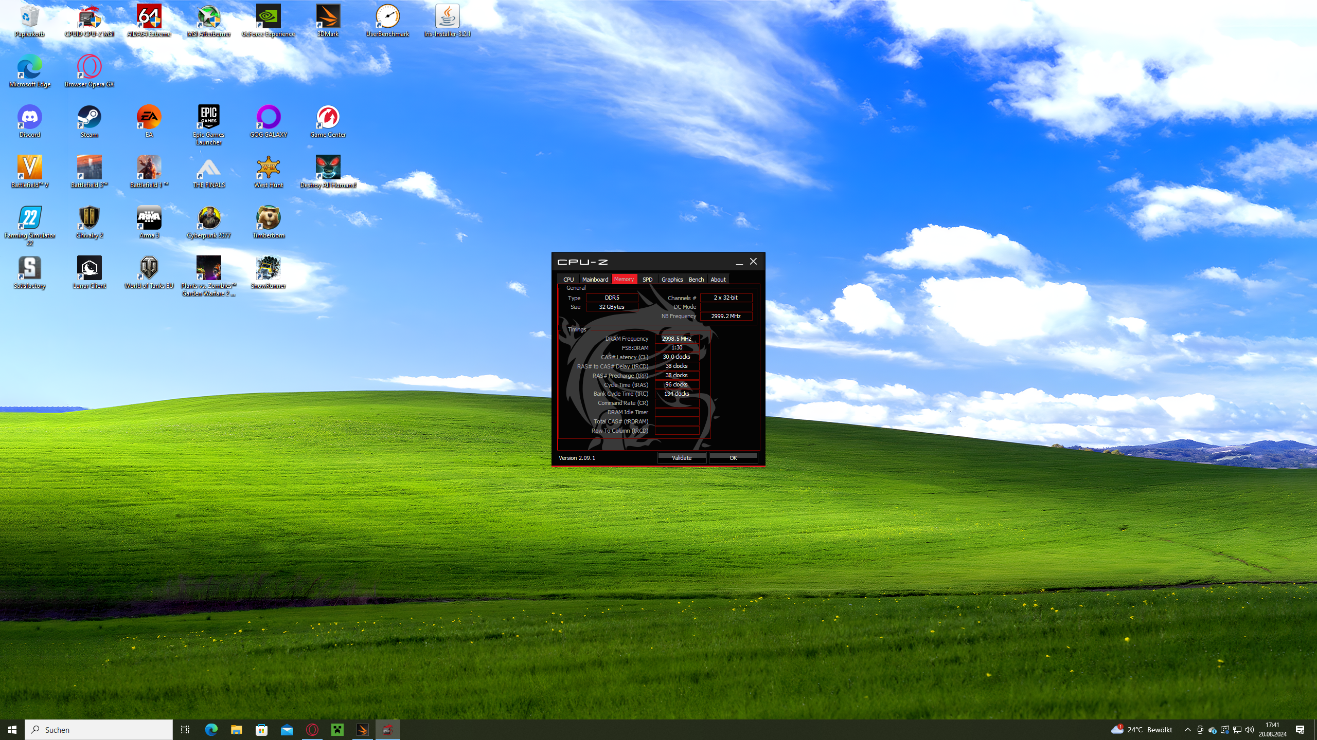Open the Steam desktop shortcut
The width and height of the screenshot is (1317, 740).
tap(89, 118)
